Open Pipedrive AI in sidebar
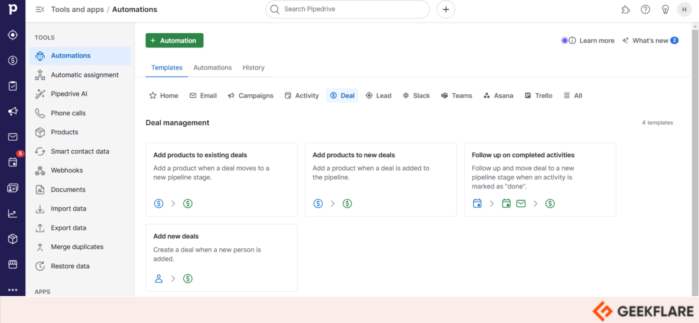This screenshot has width=699, height=323. [x=80, y=94]
